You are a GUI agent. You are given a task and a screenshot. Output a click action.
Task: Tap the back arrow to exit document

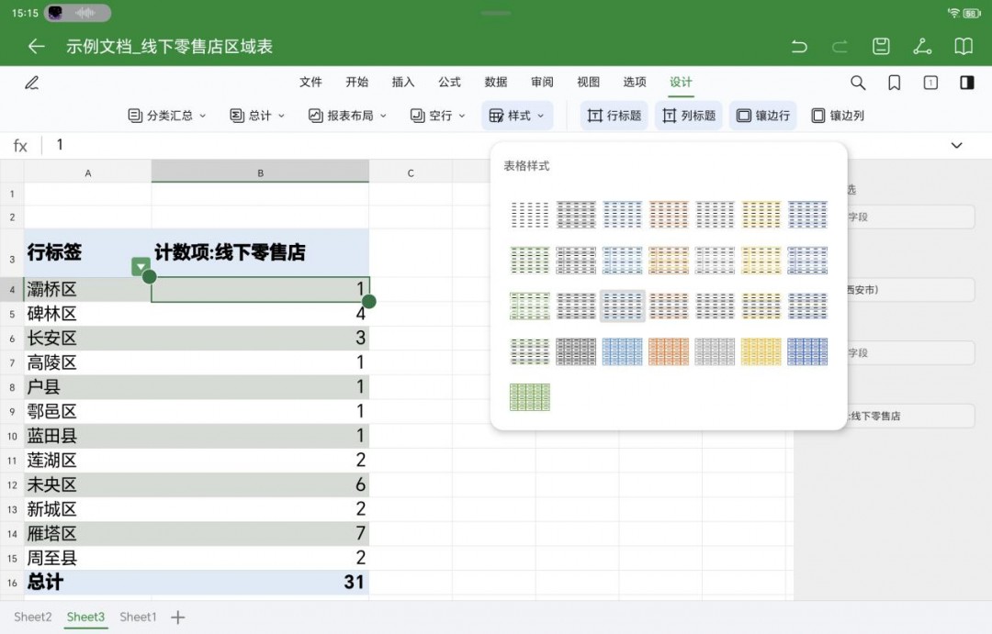[36, 47]
